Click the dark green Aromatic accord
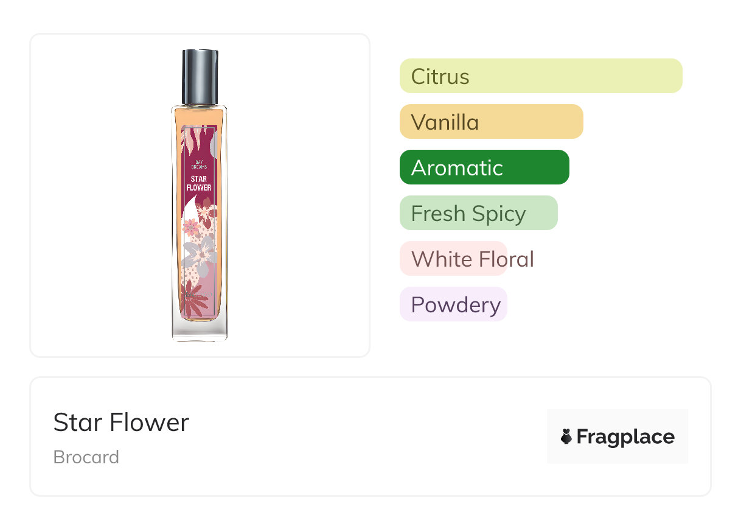The width and height of the screenshot is (741, 526). [484, 167]
